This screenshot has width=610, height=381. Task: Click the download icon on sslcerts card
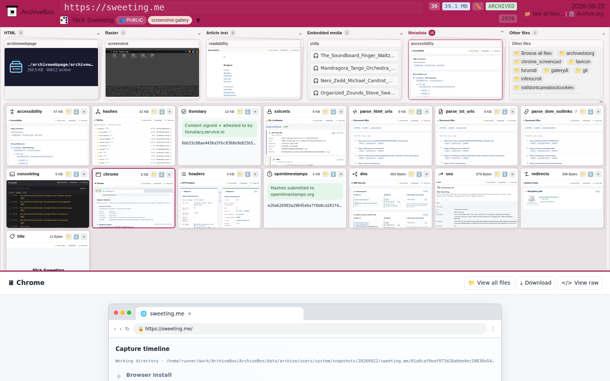[x=333, y=112]
